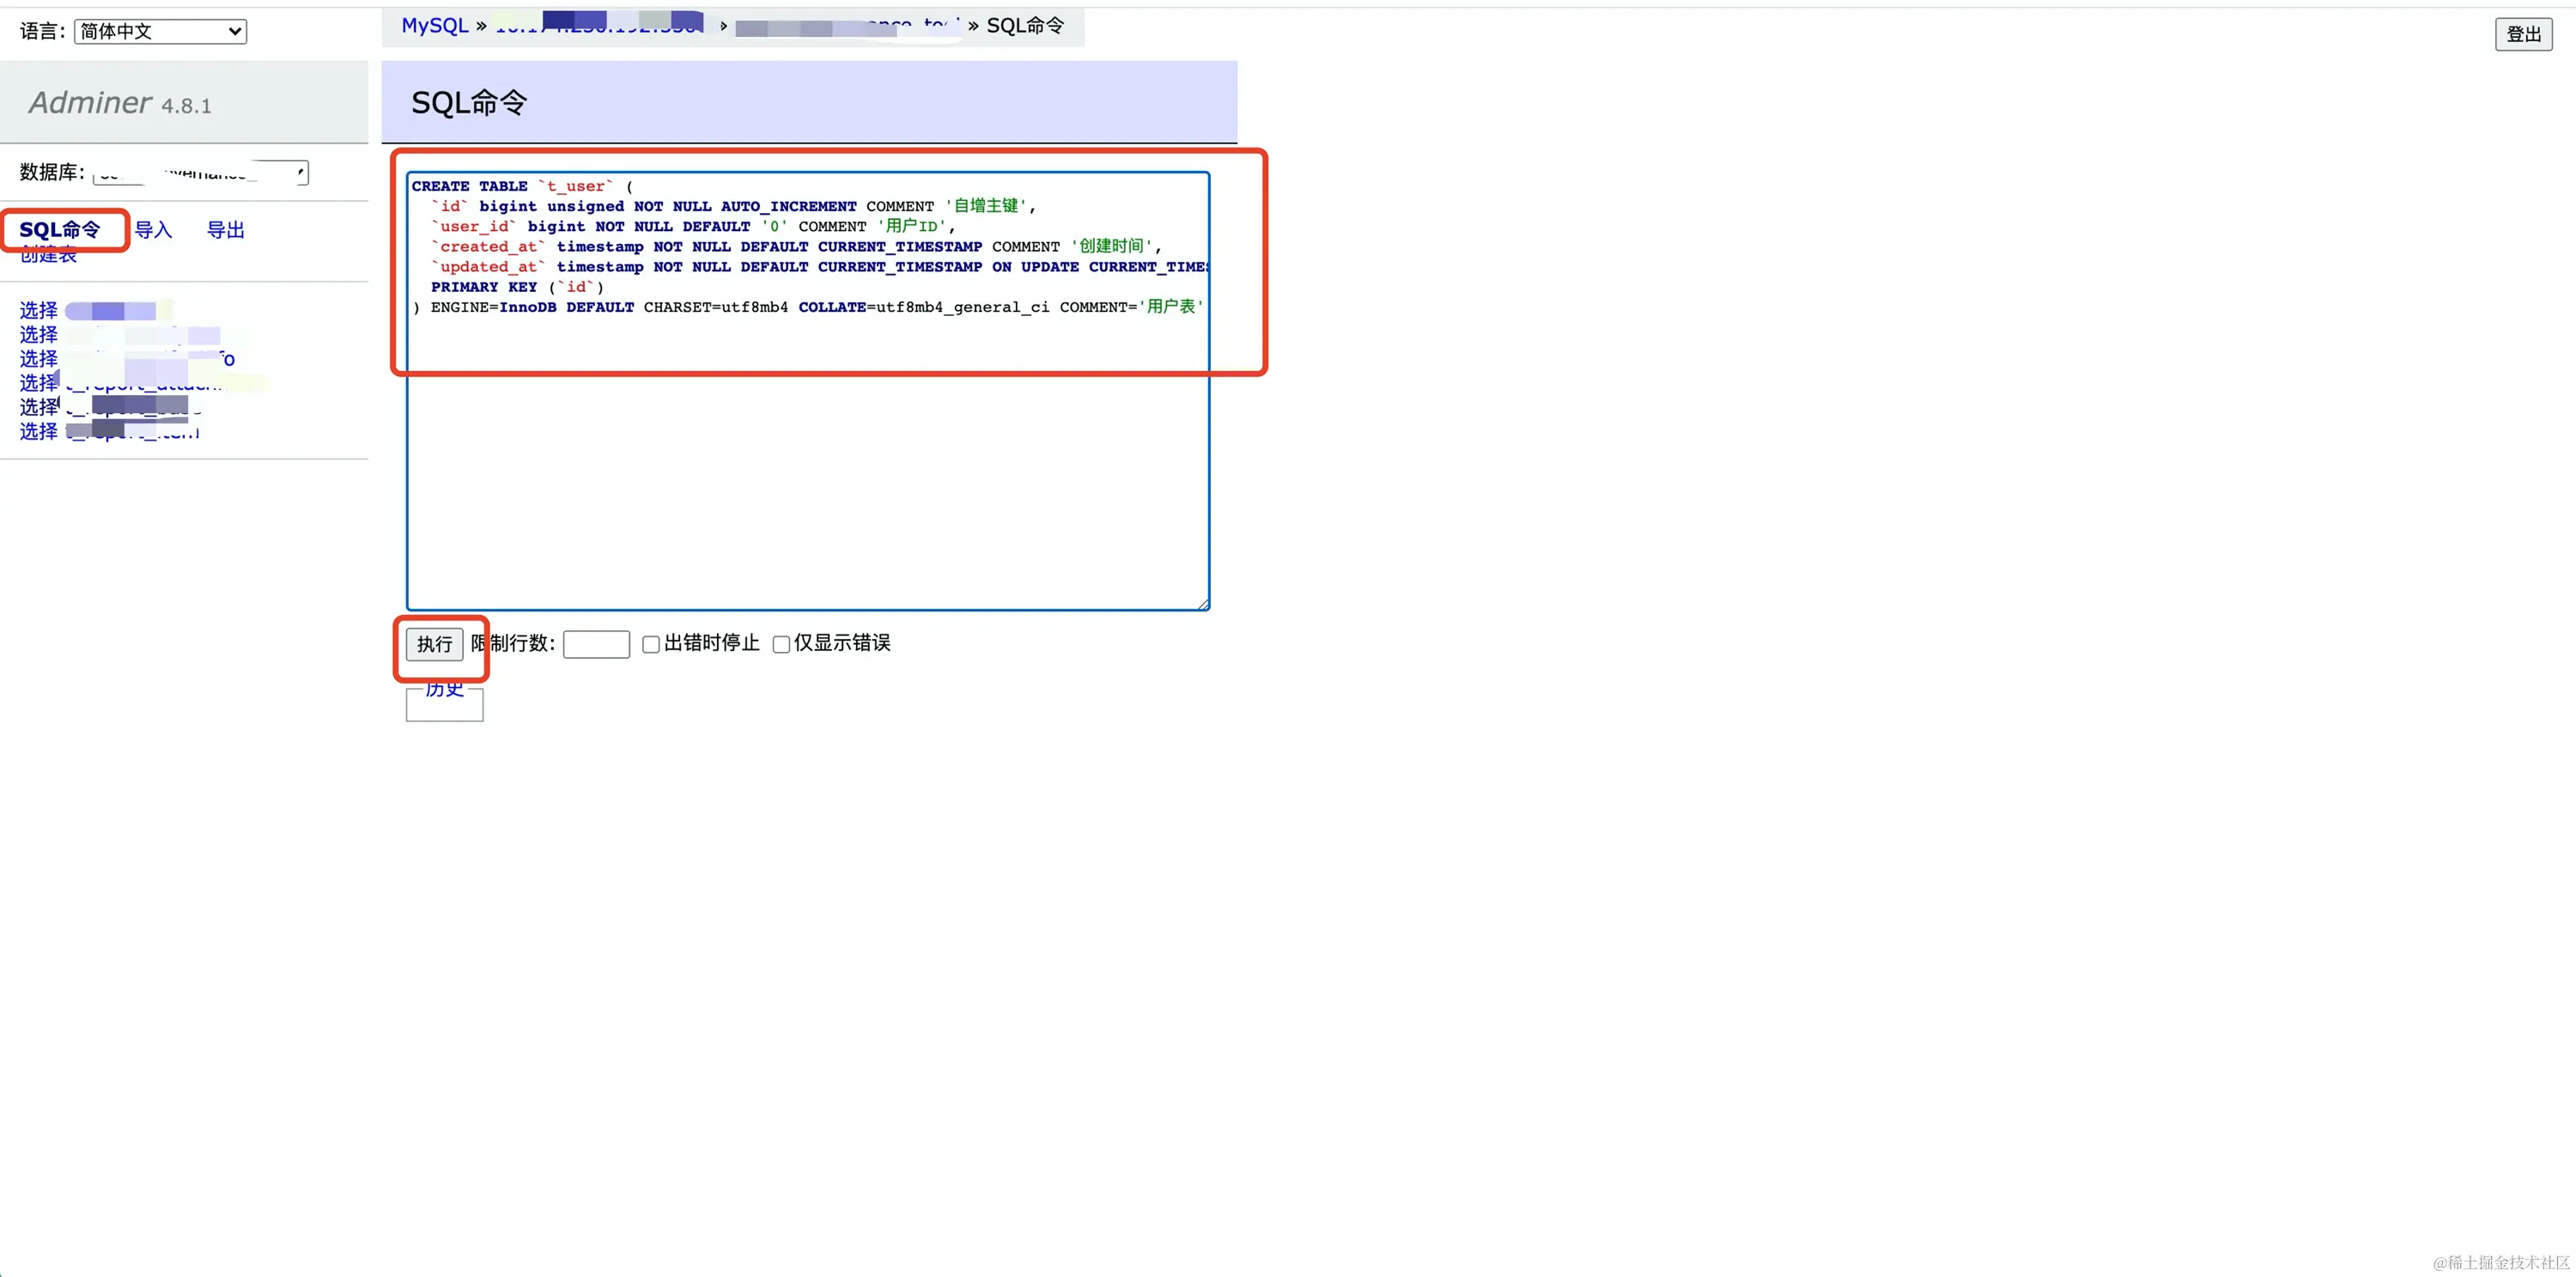This screenshot has height=1277, width=2576.
Task: Expand the 历史 history section
Action: pos(444,689)
